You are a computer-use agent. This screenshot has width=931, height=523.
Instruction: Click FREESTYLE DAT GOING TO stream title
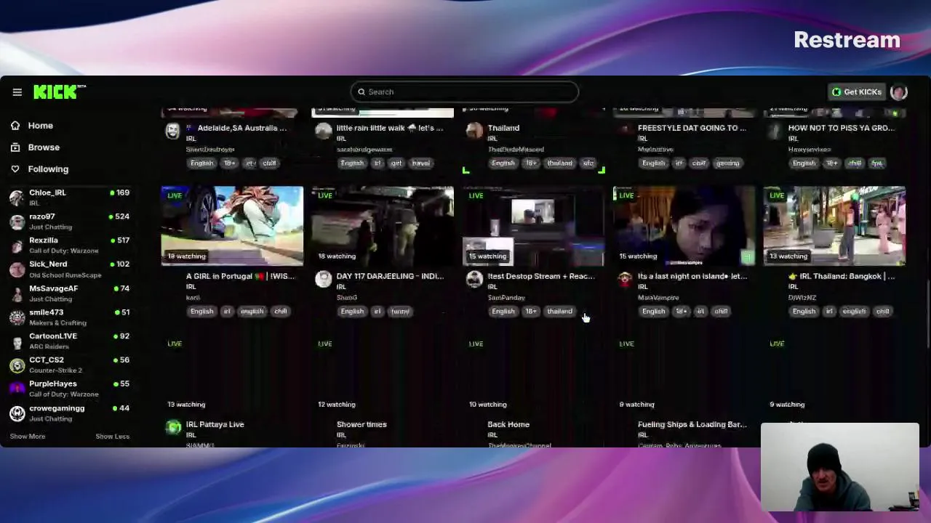[692, 128]
